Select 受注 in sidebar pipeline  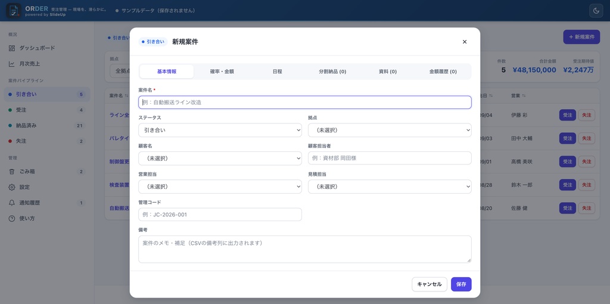click(47, 110)
